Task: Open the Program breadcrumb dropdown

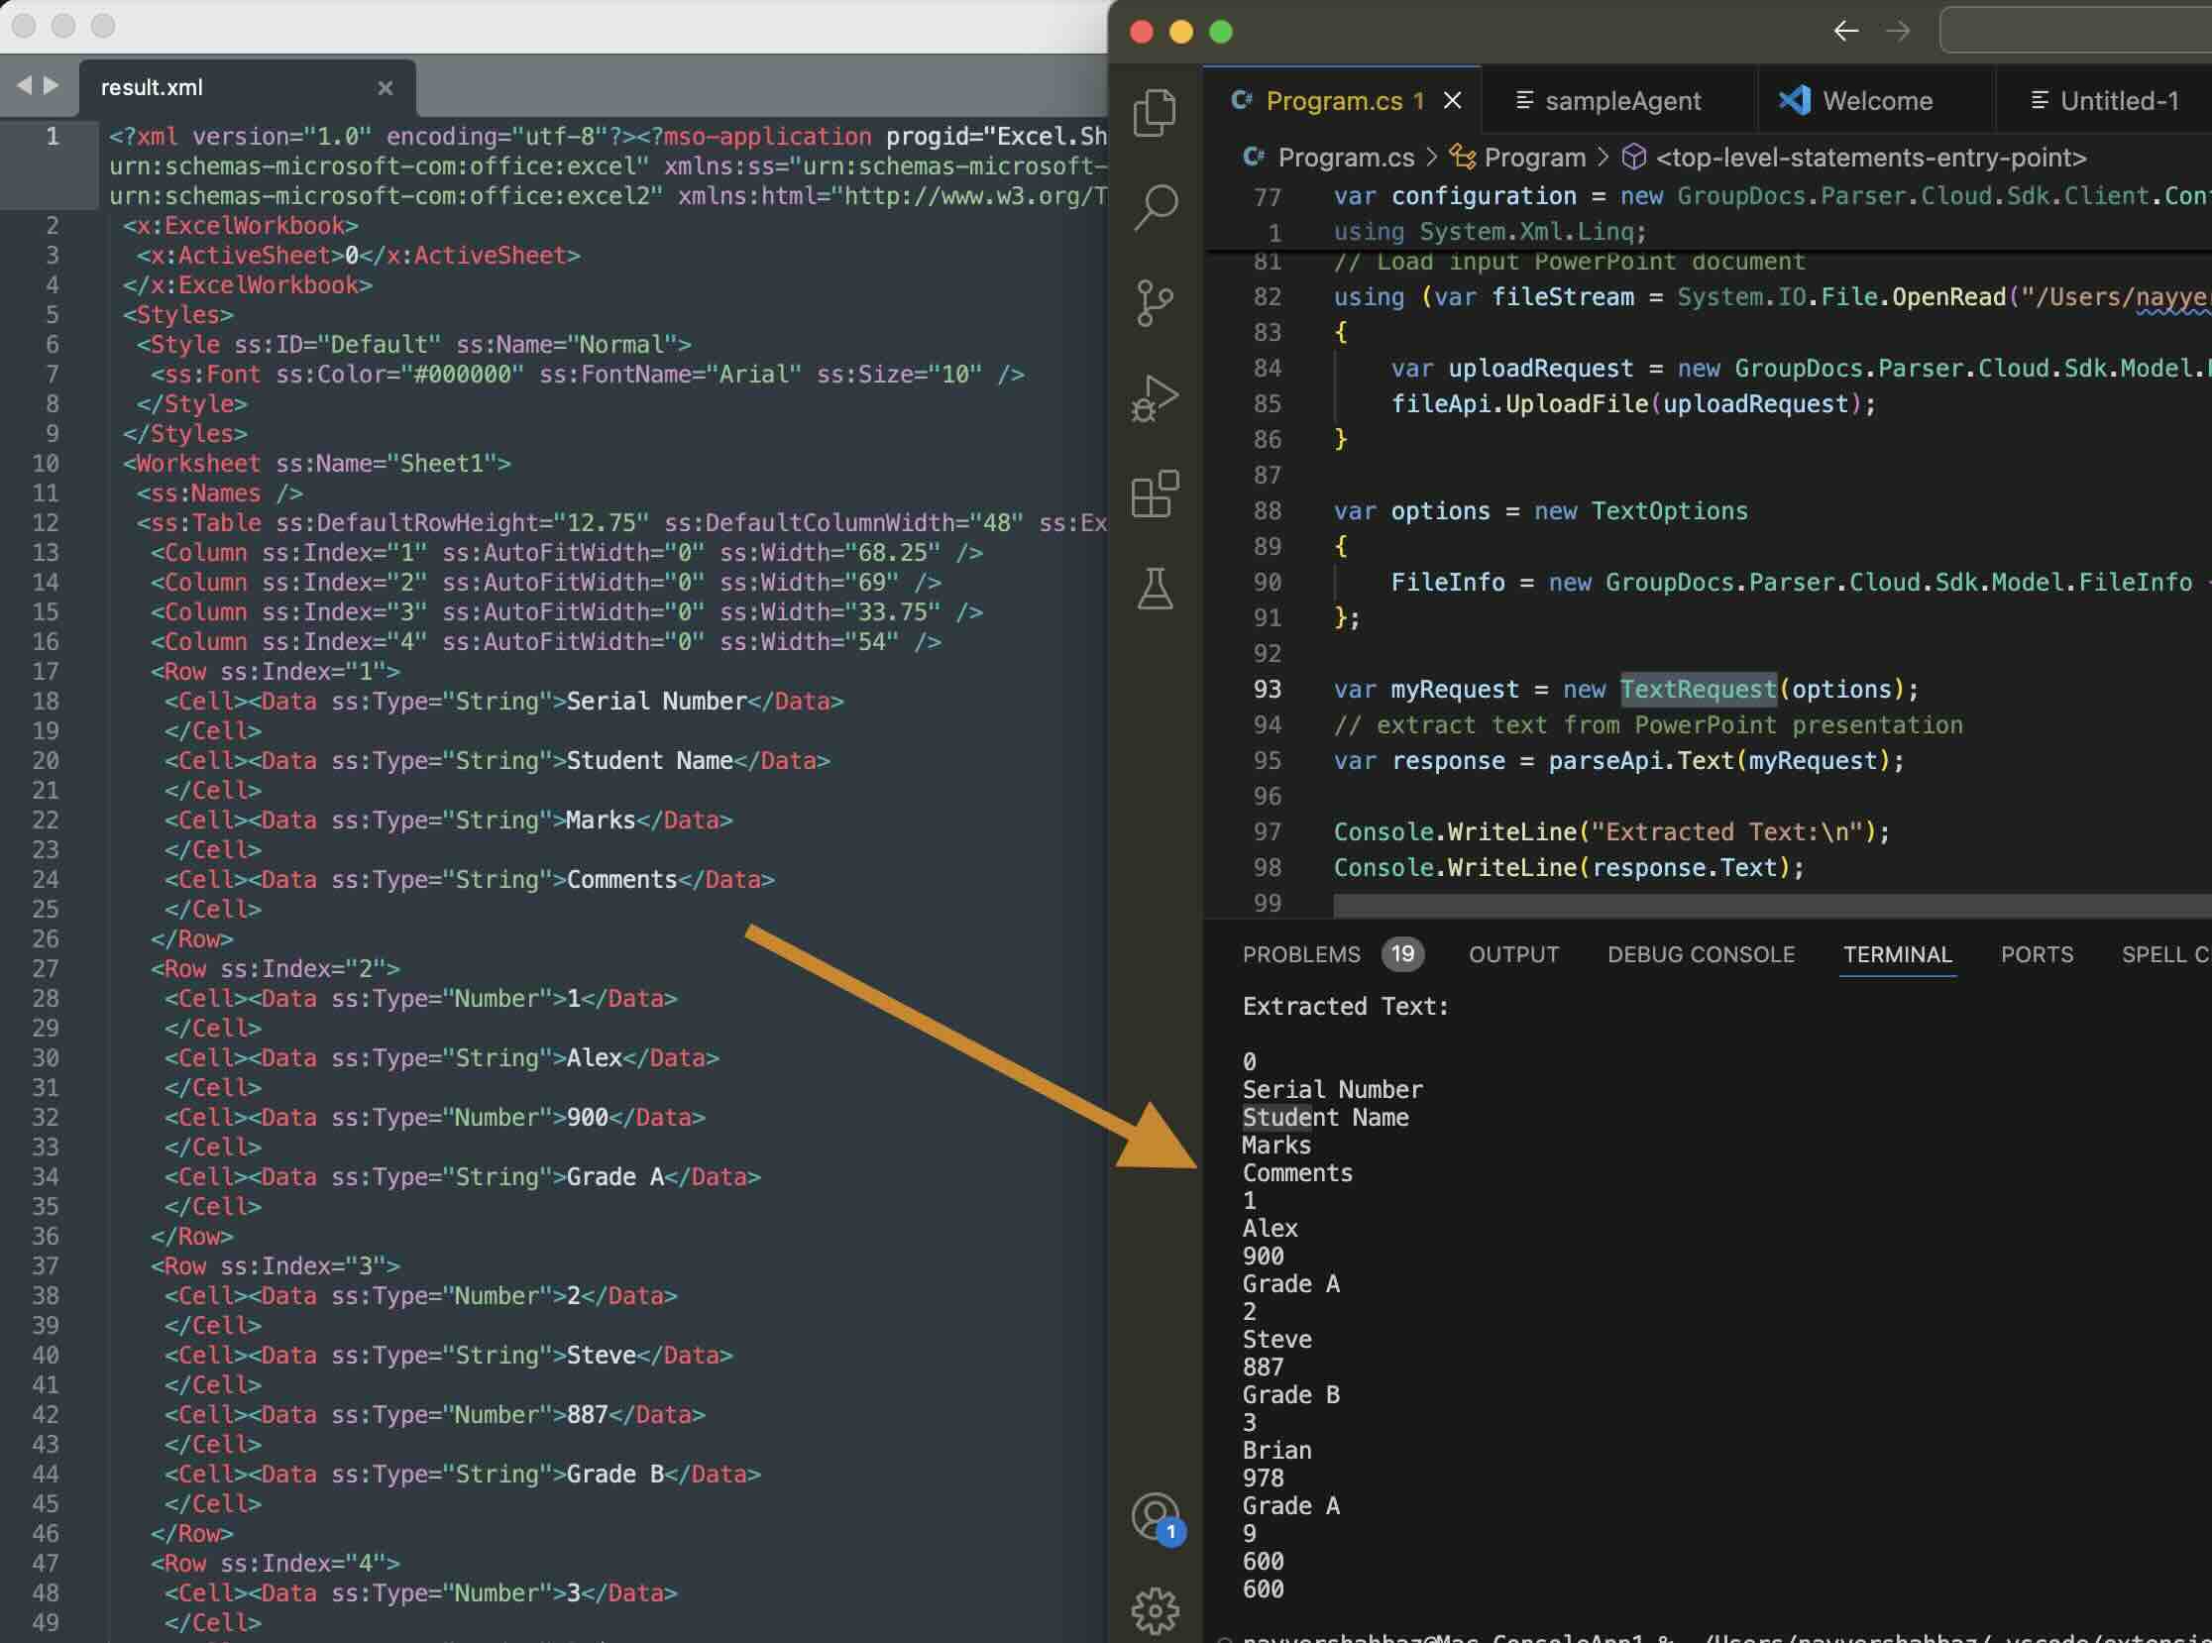Action: pos(1532,158)
